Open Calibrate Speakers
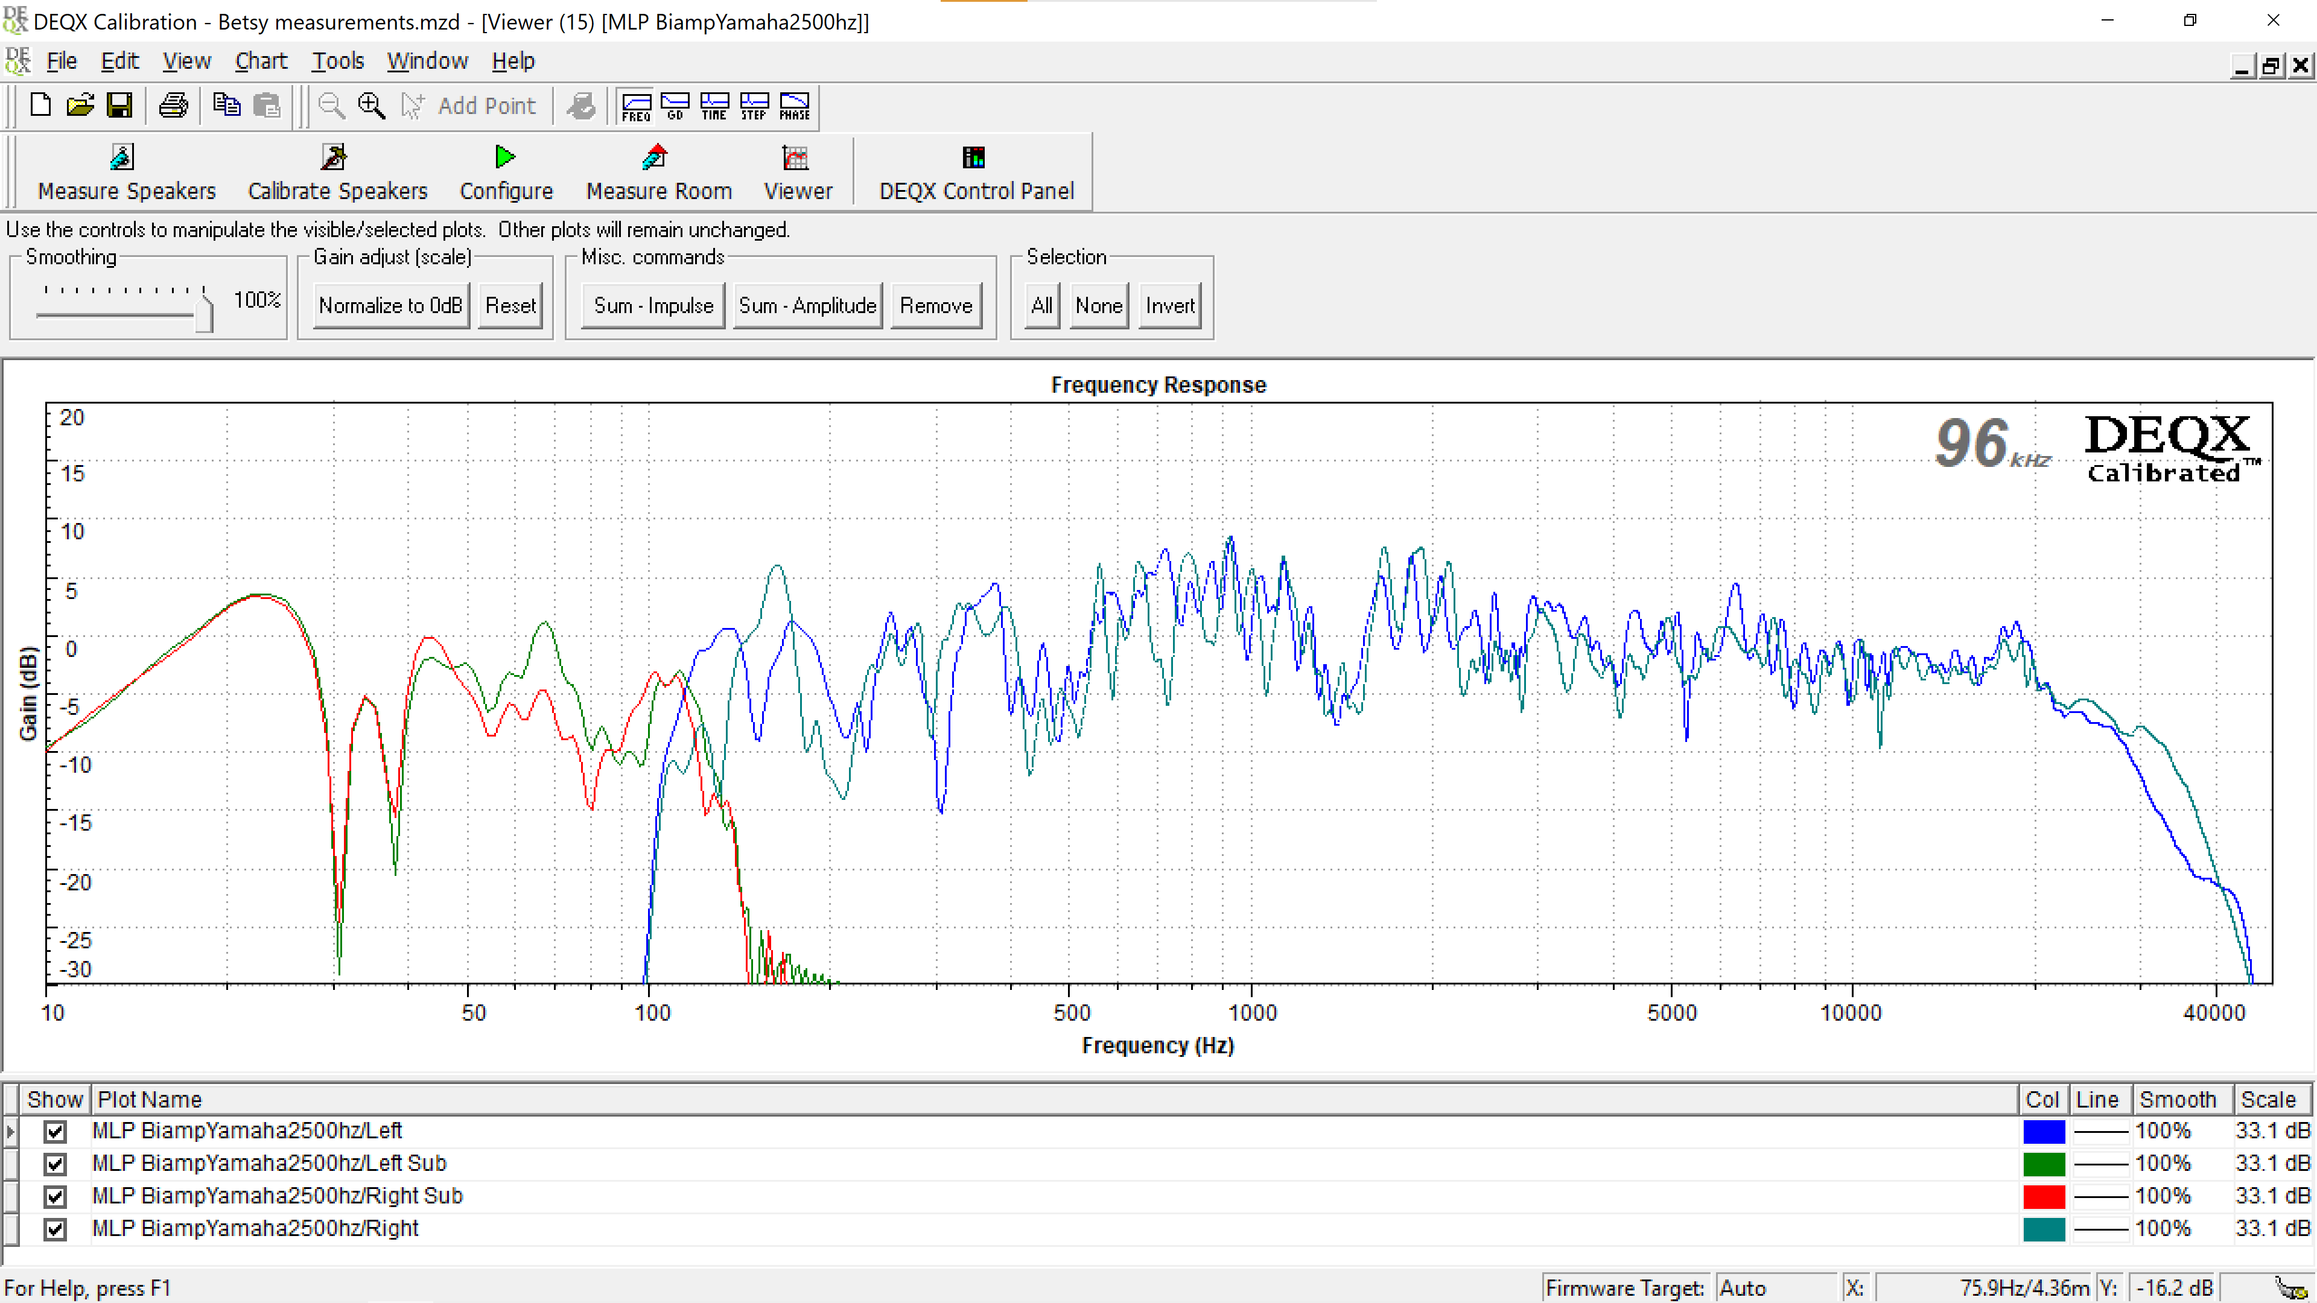The width and height of the screenshot is (2317, 1303). [x=337, y=173]
